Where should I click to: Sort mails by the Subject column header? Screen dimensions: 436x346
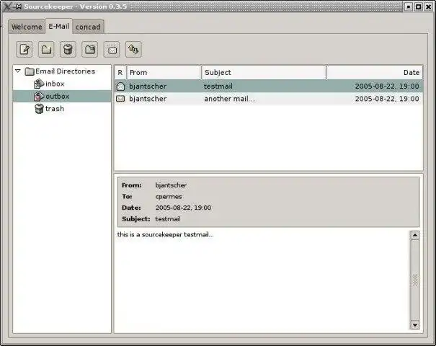pos(264,73)
